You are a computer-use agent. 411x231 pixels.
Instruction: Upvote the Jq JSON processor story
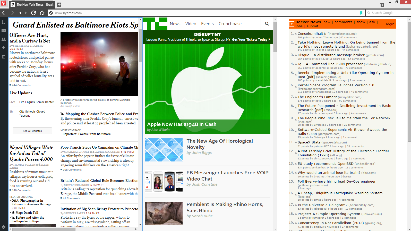pos(296,64)
